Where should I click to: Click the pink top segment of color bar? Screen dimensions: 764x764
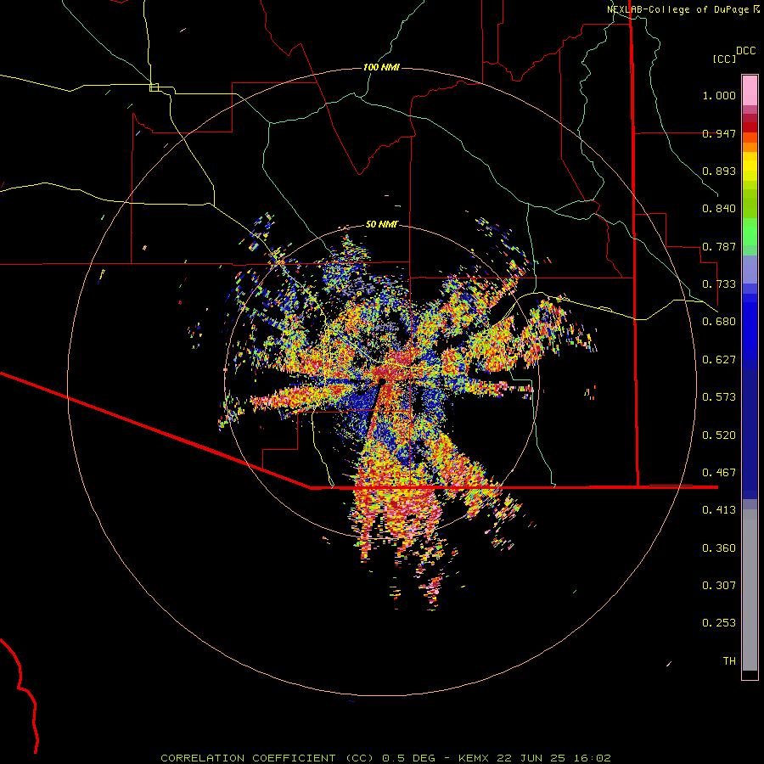(x=750, y=90)
